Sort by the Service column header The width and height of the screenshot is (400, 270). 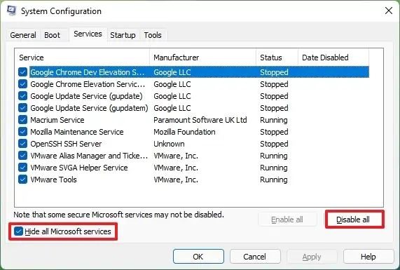[x=82, y=58]
